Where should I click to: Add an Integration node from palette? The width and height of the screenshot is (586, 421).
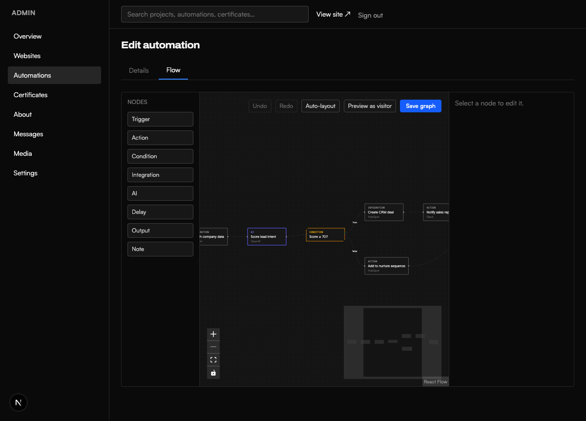160,175
